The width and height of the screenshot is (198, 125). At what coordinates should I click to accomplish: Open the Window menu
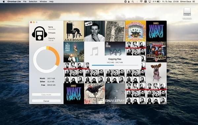(x=43, y=2)
